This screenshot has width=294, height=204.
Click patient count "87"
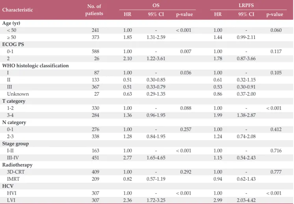(x=97, y=73)
